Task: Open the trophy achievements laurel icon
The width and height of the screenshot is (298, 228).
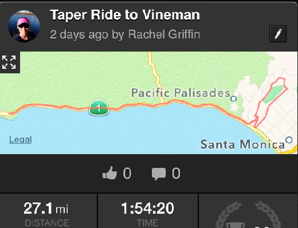Action: point(249,215)
